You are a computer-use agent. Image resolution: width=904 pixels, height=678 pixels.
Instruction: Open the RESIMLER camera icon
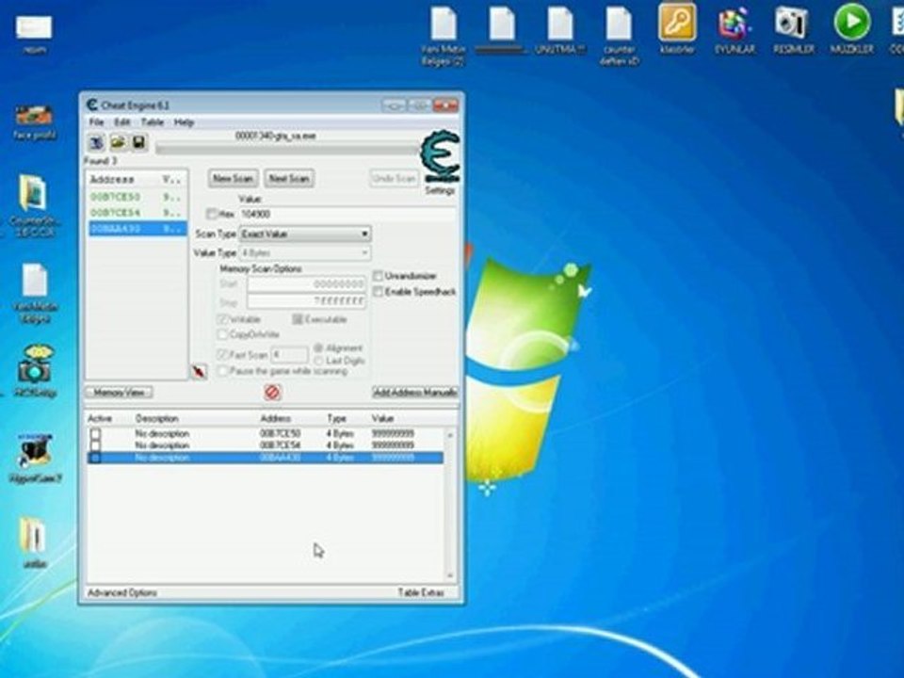pos(793,30)
